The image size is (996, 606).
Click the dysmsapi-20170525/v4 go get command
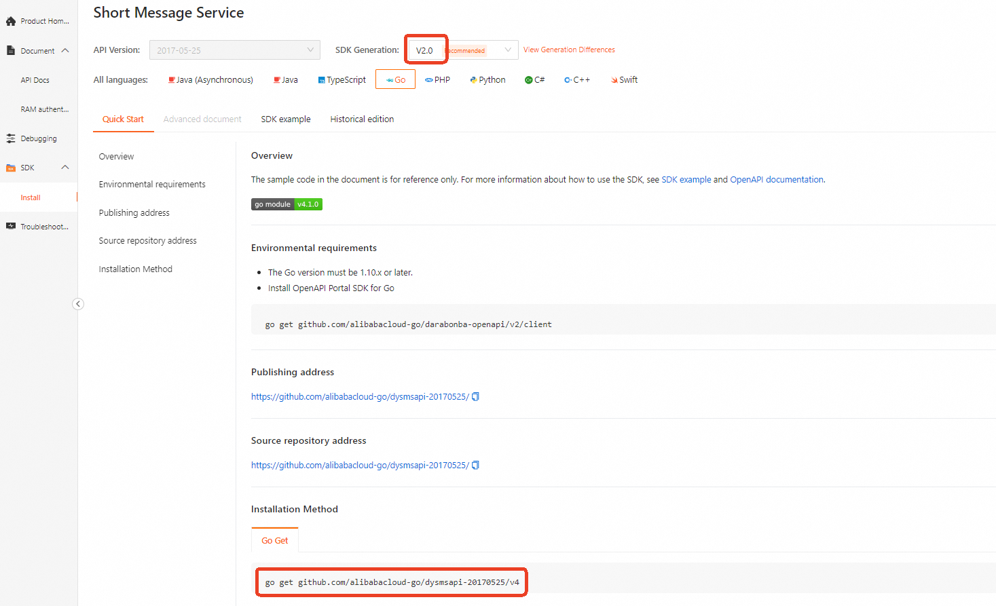point(392,582)
